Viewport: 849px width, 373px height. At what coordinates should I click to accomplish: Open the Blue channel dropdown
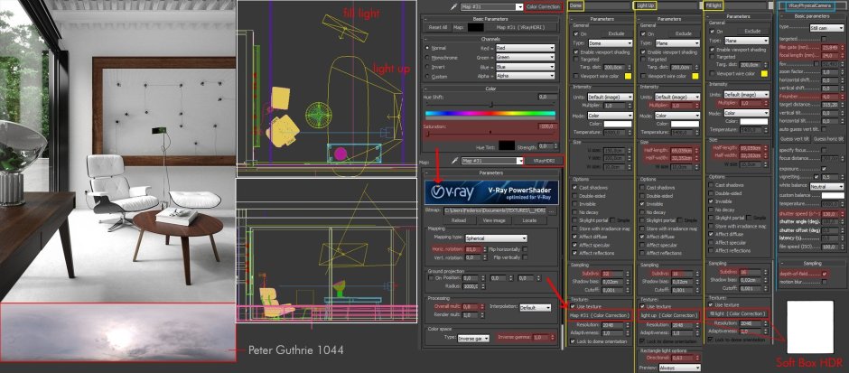526,67
